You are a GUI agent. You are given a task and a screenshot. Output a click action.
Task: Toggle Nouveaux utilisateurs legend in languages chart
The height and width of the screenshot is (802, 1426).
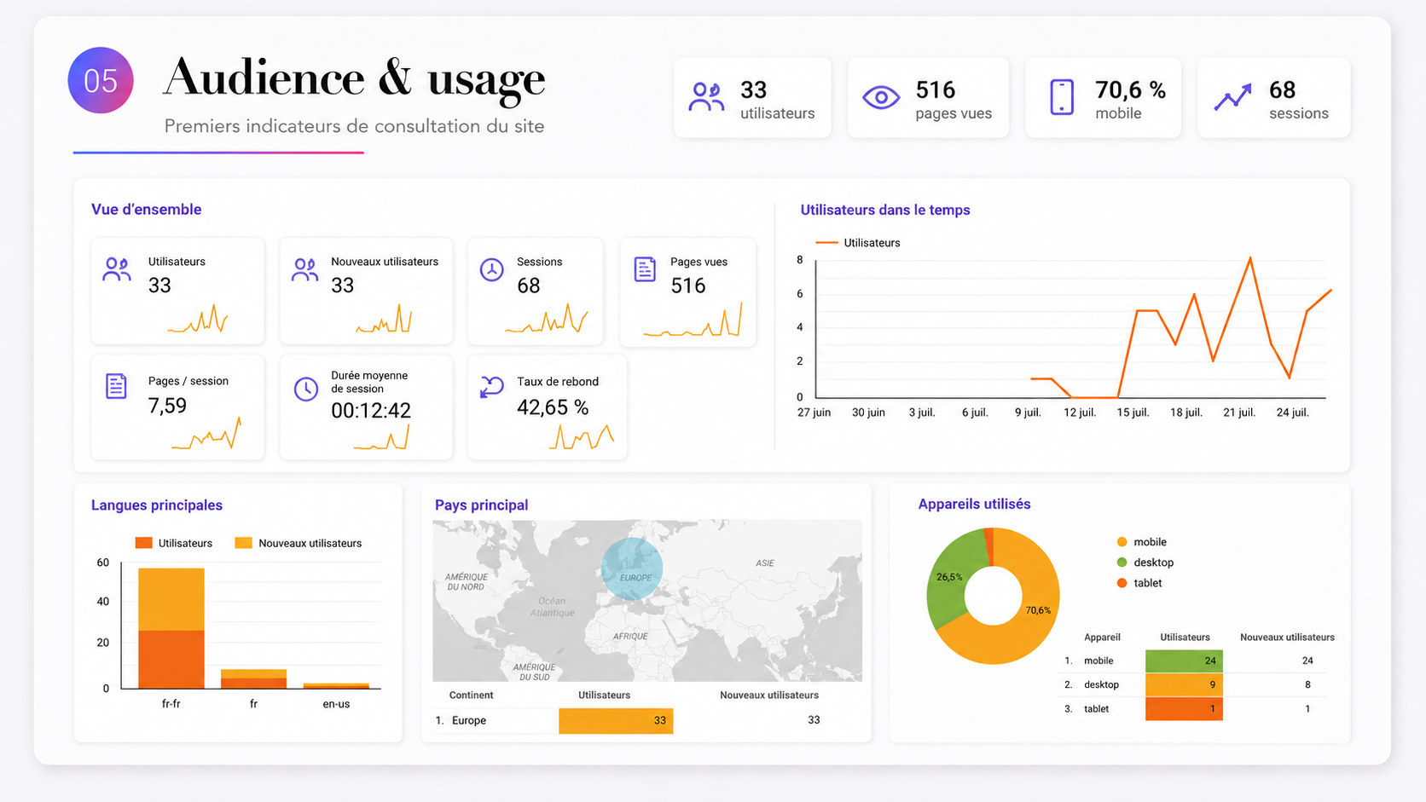coord(299,543)
